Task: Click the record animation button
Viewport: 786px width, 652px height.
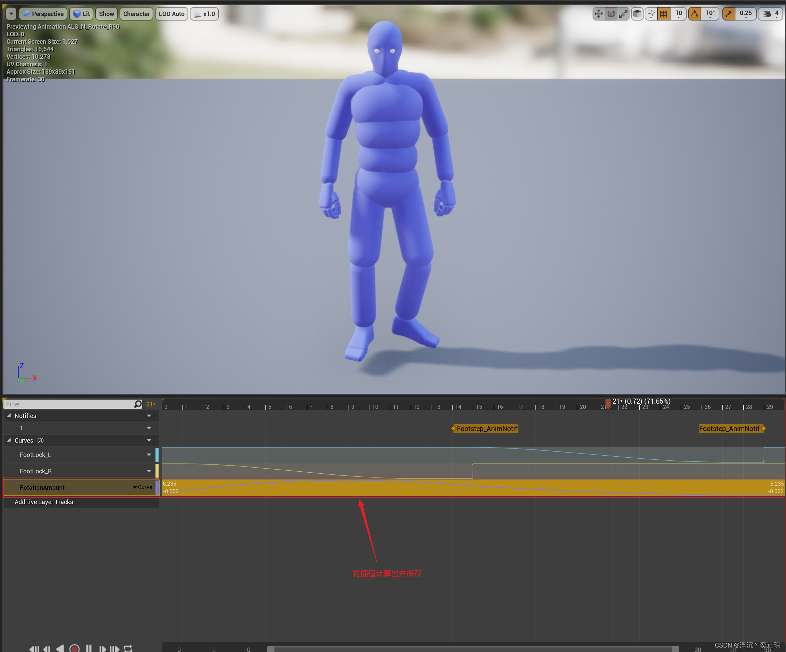Action: point(74,648)
